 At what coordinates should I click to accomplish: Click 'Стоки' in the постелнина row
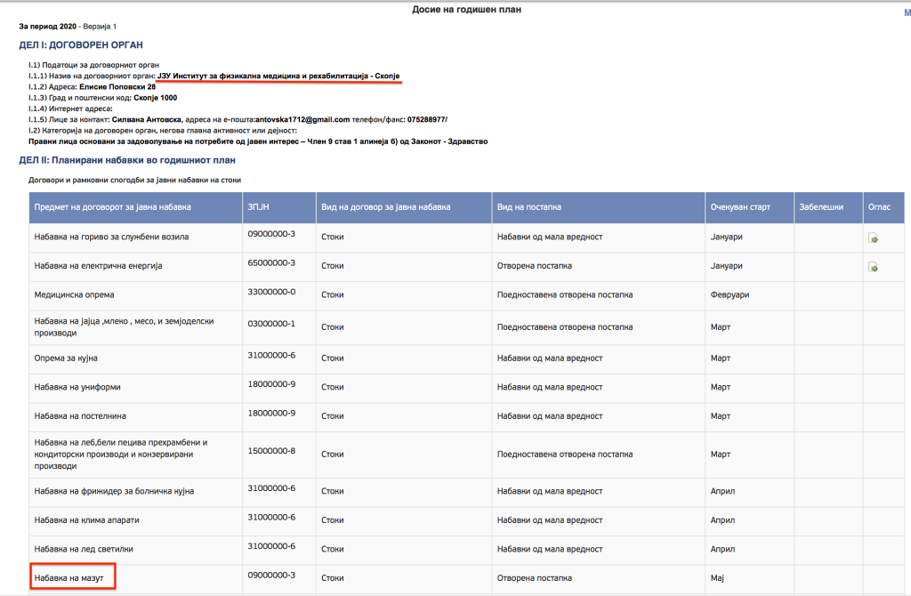(x=333, y=416)
